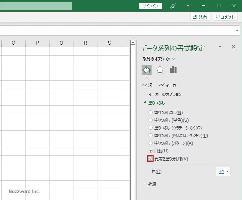Screen dimensions: 242x200
Task: Open the 色(C) fill color picker
Action: coord(223,171)
